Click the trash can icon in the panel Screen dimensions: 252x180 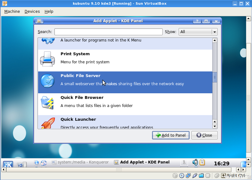tap(243, 164)
